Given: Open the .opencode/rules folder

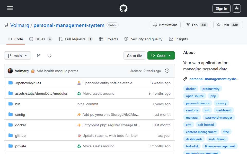Looking at the screenshot, I should pyautogui.click(x=28, y=83).
